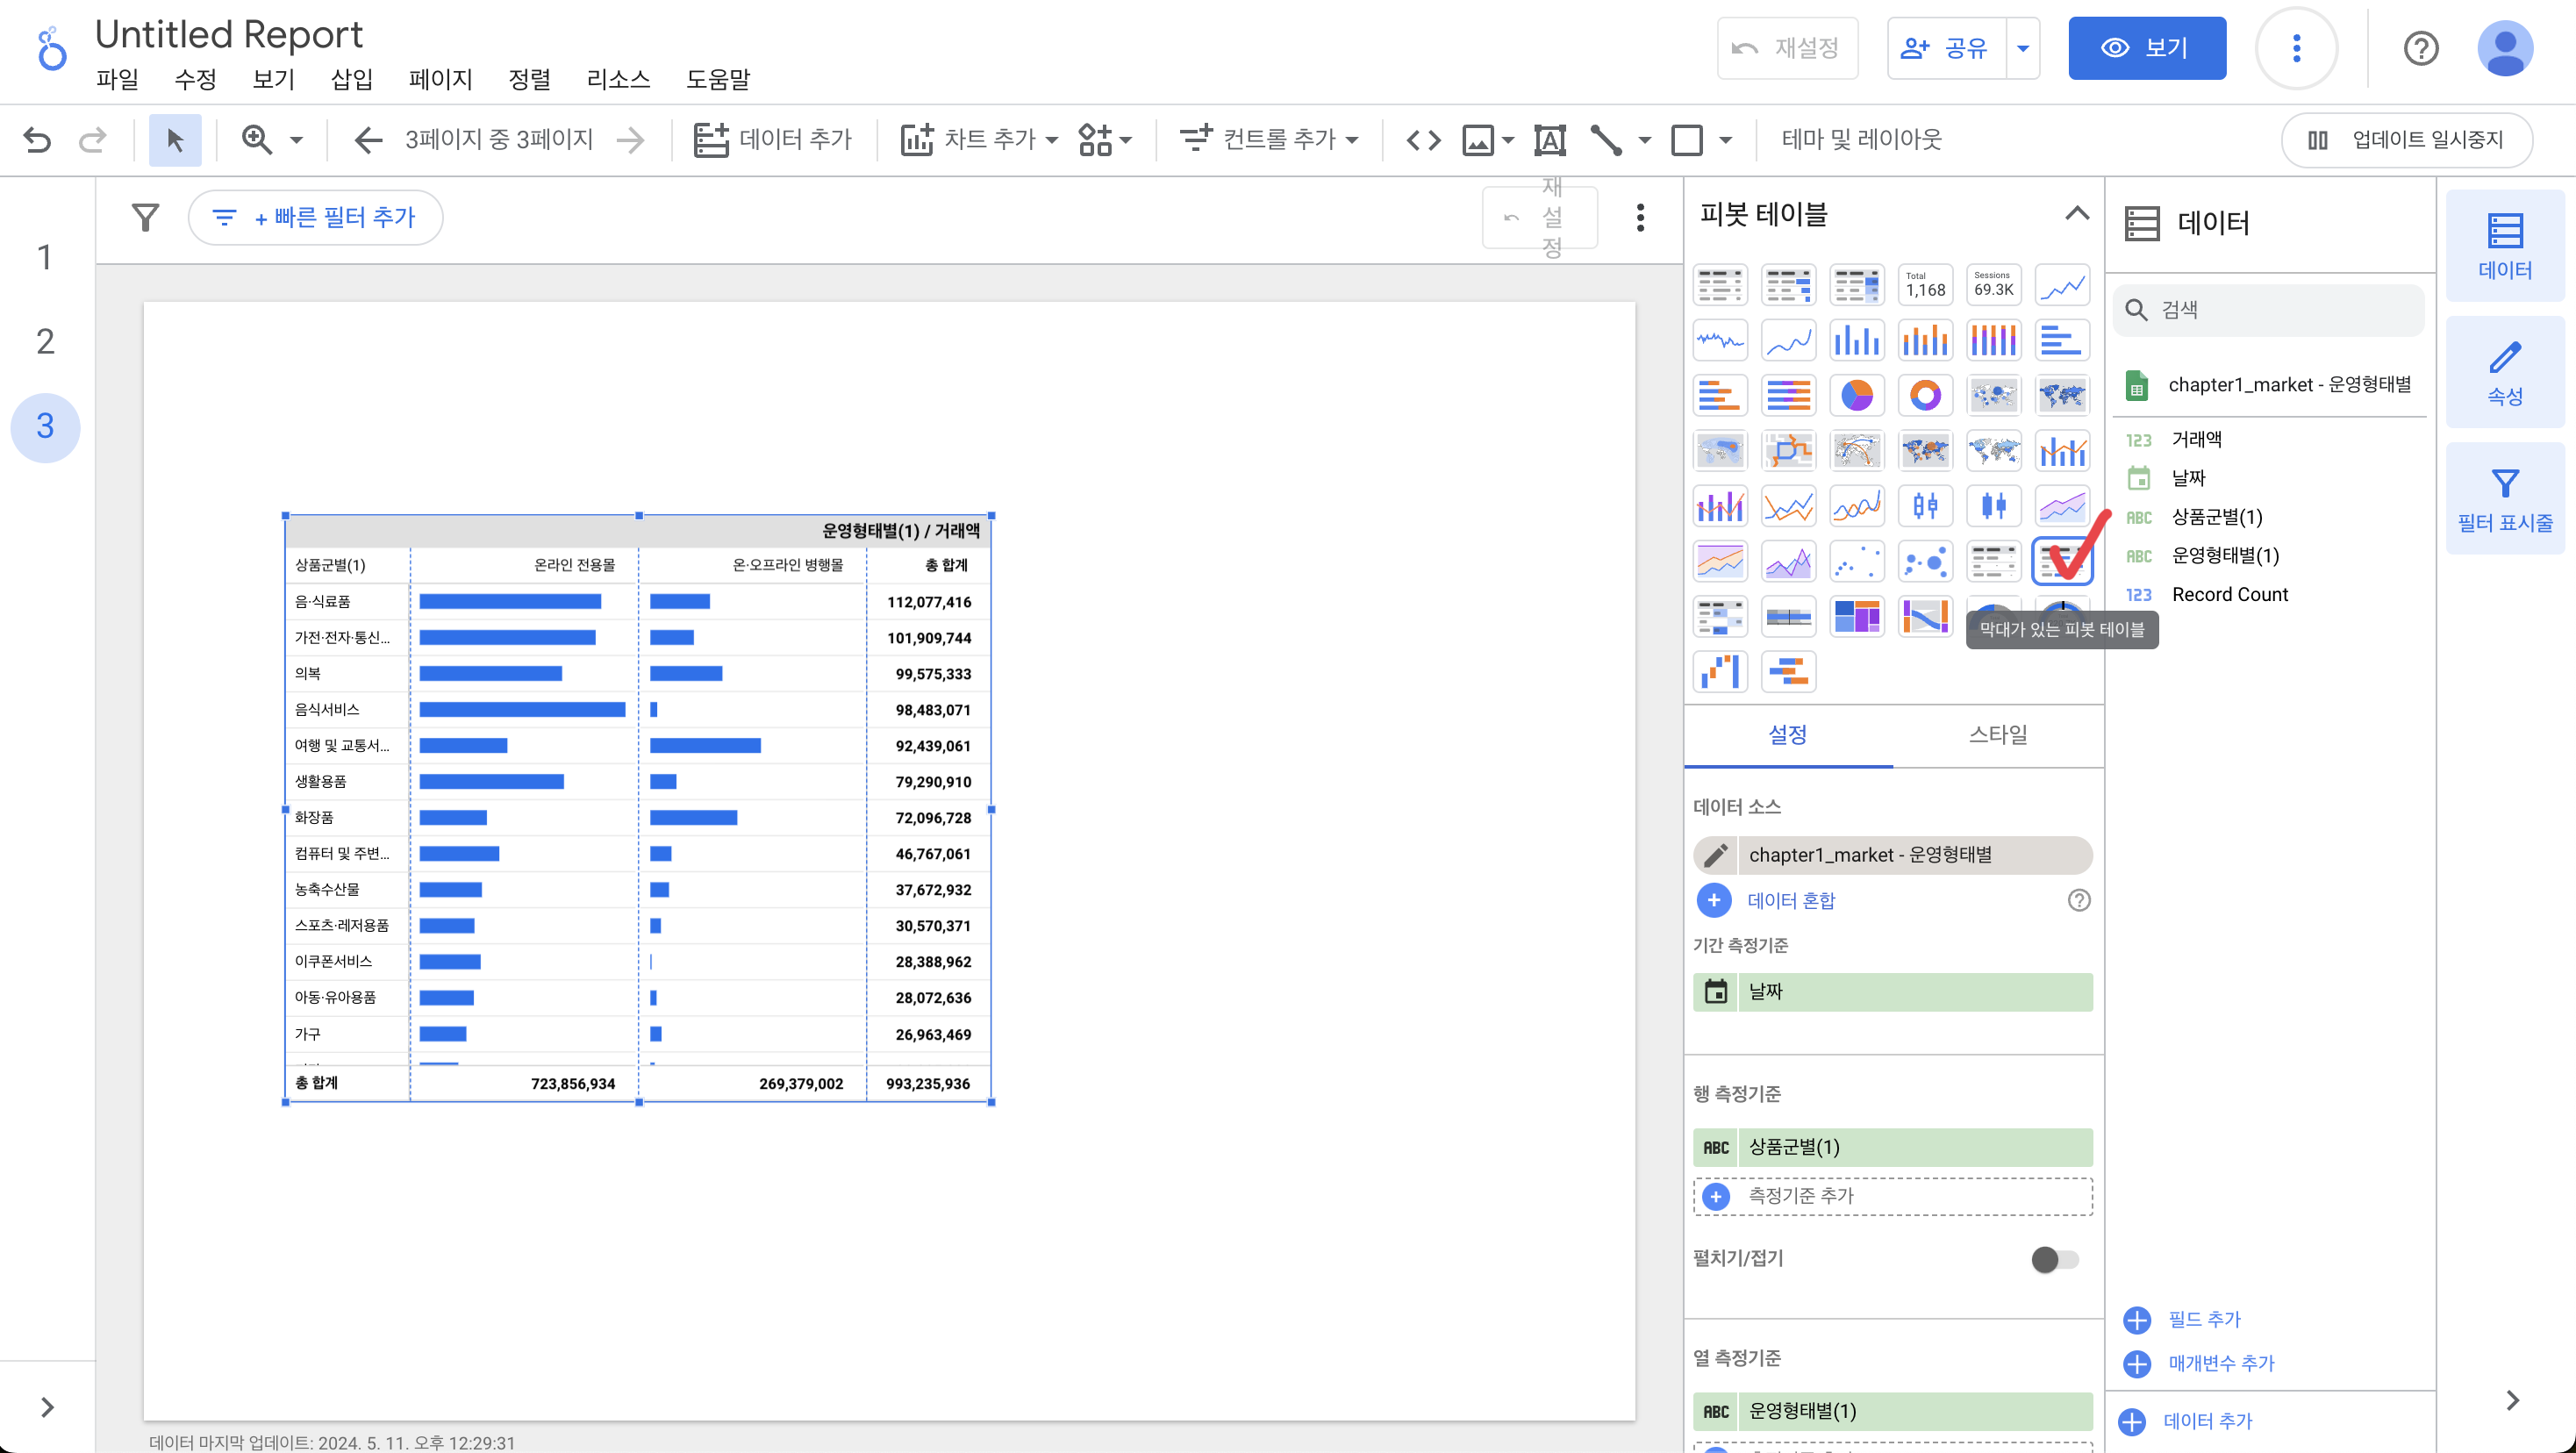Image resolution: width=2576 pixels, height=1453 pixels.
Task: Click the embed URL code icon
Action: click(x=1423, y=140)
